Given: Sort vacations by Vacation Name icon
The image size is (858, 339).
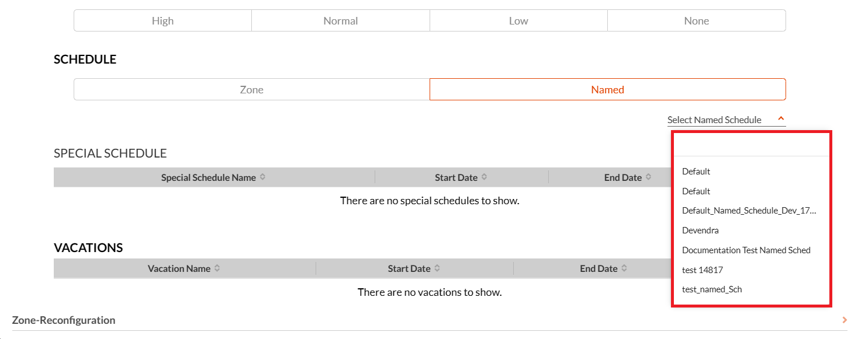Looking at the screenshot, I should click(x=217, y=268).
